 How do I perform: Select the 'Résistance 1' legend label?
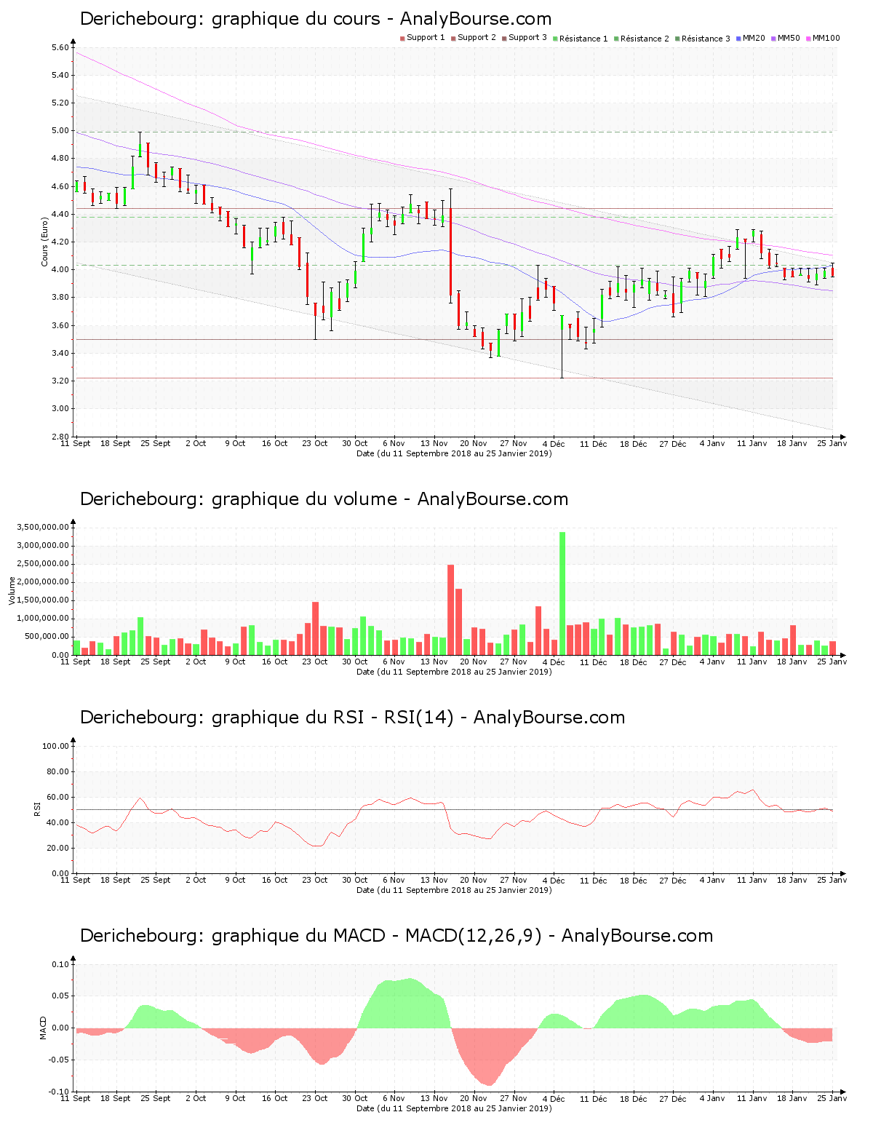point(583,39)
